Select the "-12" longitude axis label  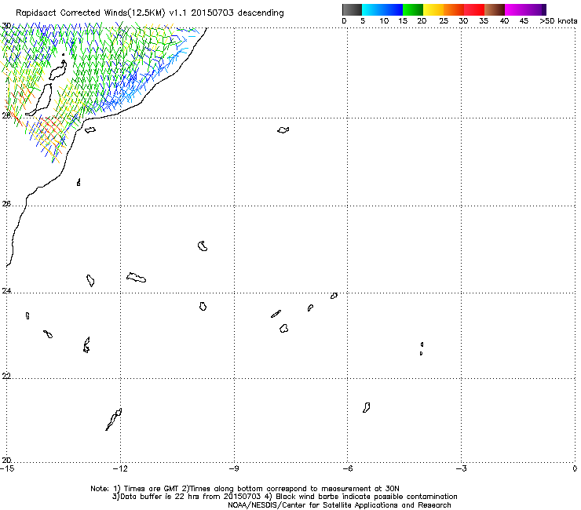pos(120,469)
